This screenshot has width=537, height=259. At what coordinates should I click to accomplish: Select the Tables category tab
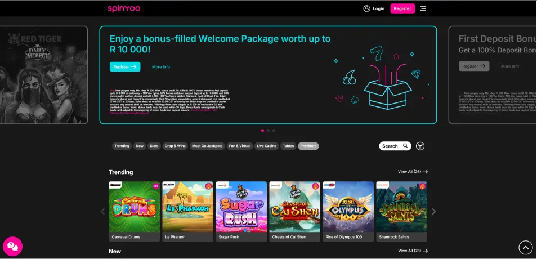(x=288, y=146)
